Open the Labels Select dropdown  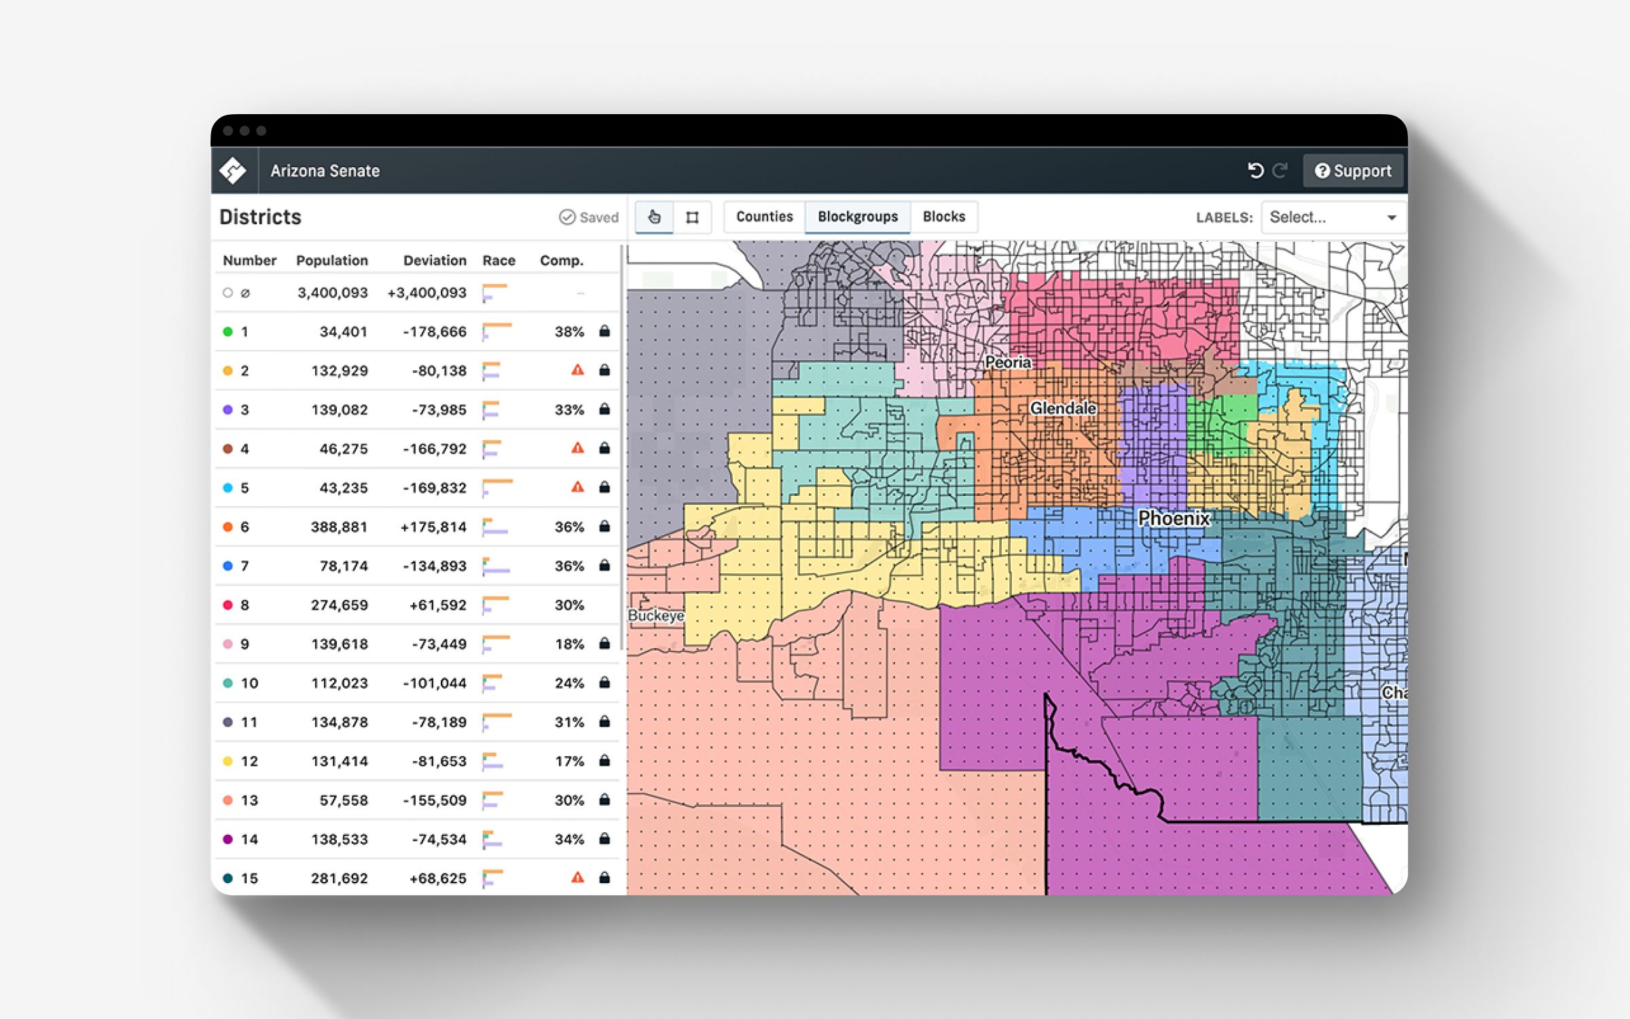[1333, 217]
